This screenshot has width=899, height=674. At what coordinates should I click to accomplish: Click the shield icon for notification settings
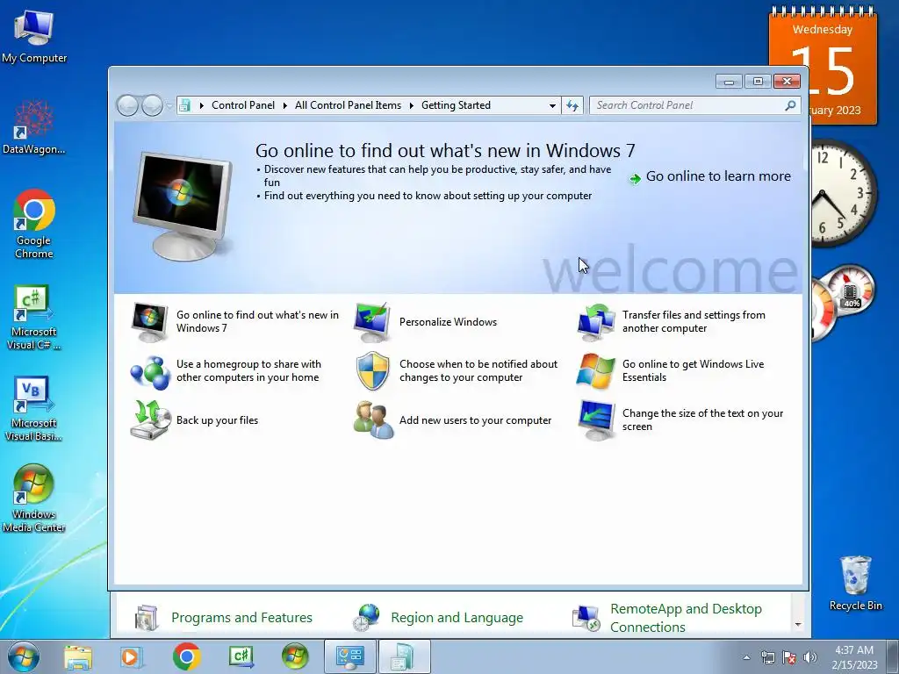coord(372,371)
